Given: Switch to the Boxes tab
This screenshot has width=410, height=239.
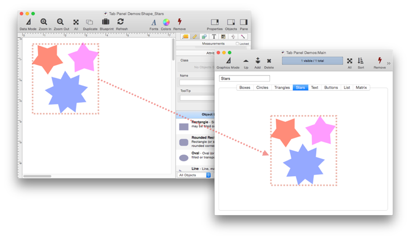Looking at the screenshot, I should tap(245, 88).
